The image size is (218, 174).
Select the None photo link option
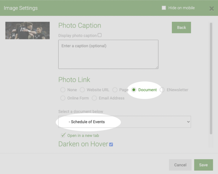pos(63,90)
